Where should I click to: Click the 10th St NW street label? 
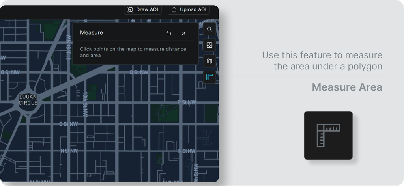tap(85, 104)
